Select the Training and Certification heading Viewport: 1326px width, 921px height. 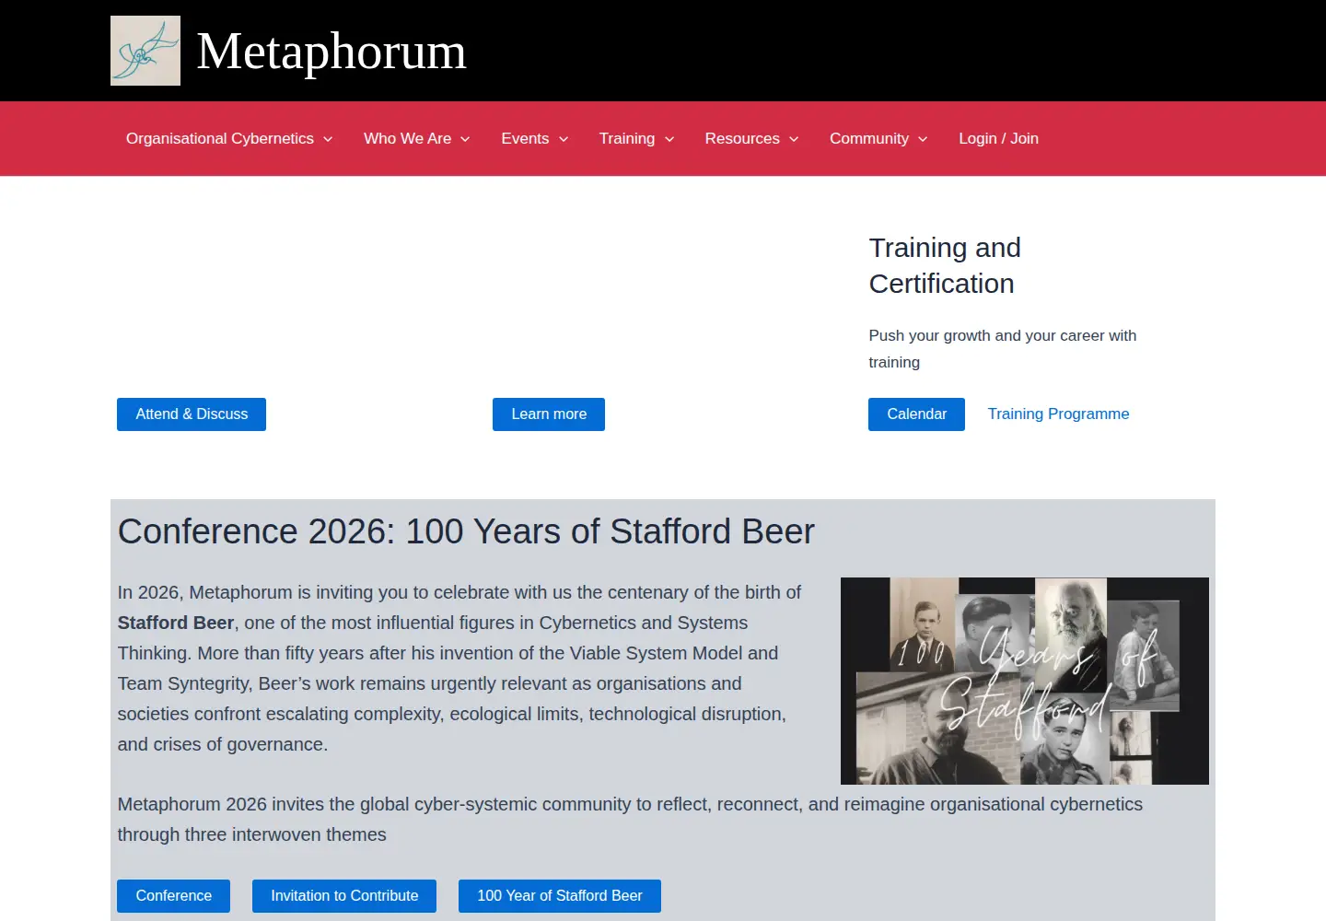tap(945, 265)
